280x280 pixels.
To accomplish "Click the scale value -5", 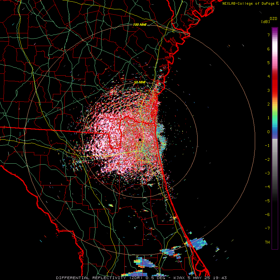I will tap(267, 201).
